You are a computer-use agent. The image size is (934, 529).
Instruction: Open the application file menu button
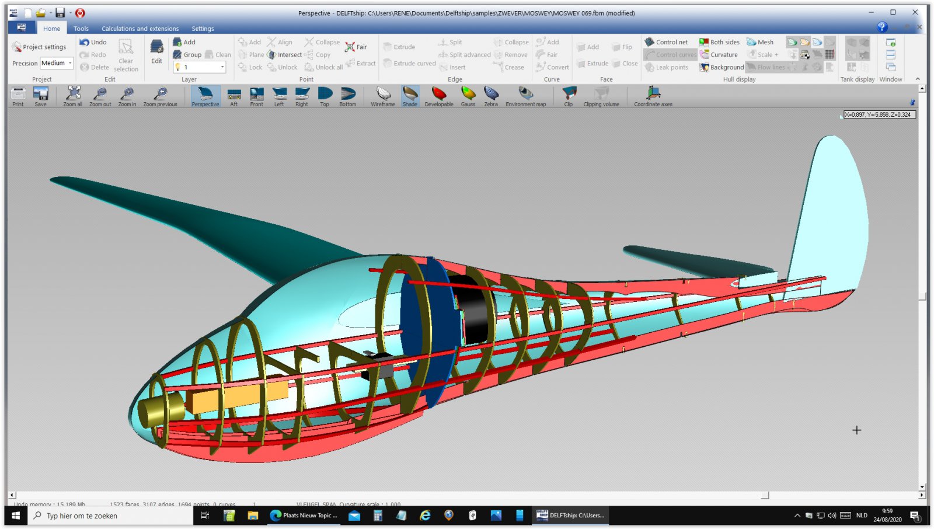pyautogui.click(x=22, y=27)
